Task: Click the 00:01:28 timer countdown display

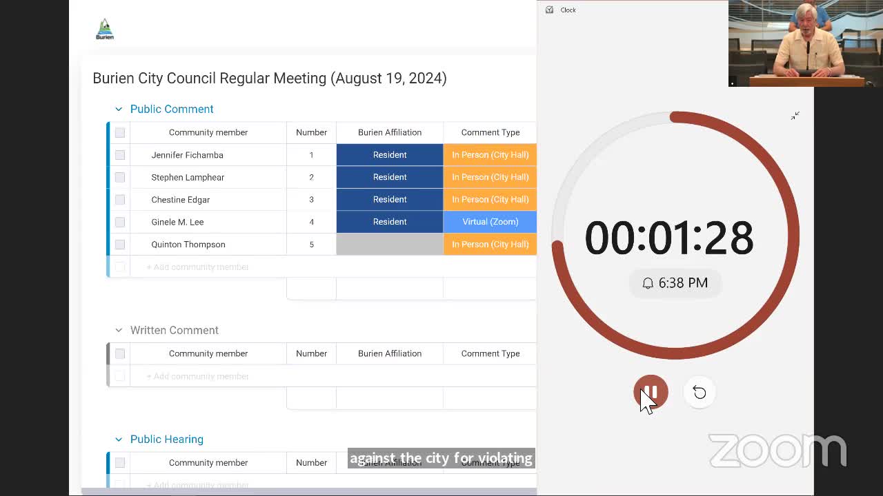Action: pos(669,238)
